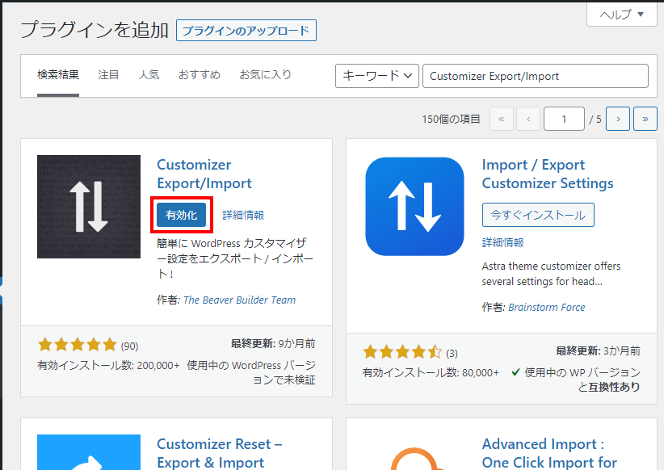Open Brainstorm Force author link
This screenshot has width=664, height=470.
pyautogui.click(x=546, y=307)
